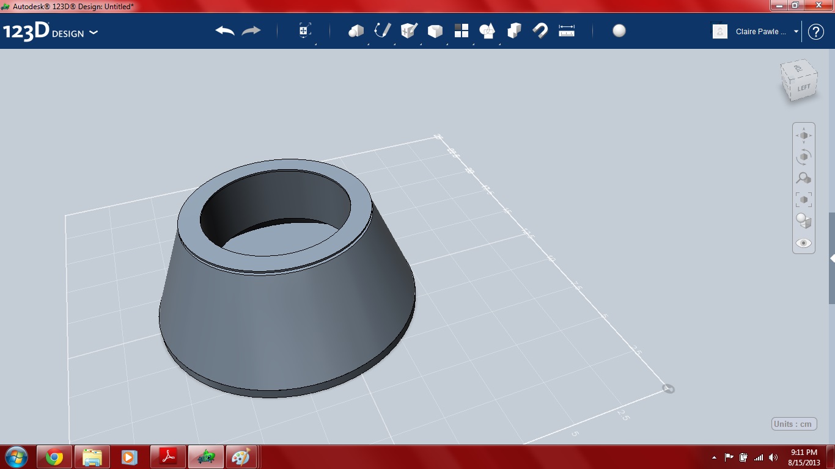Open the Windows Start menu

pyautogui.click(x=16, y=457)
